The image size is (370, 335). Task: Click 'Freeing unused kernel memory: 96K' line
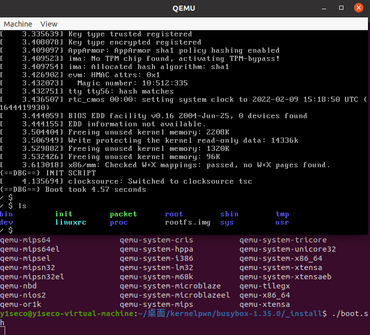click(110, 157)
